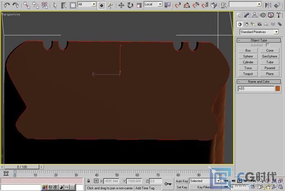Select the Geometry category sphere icon

[x=240, y=24]
